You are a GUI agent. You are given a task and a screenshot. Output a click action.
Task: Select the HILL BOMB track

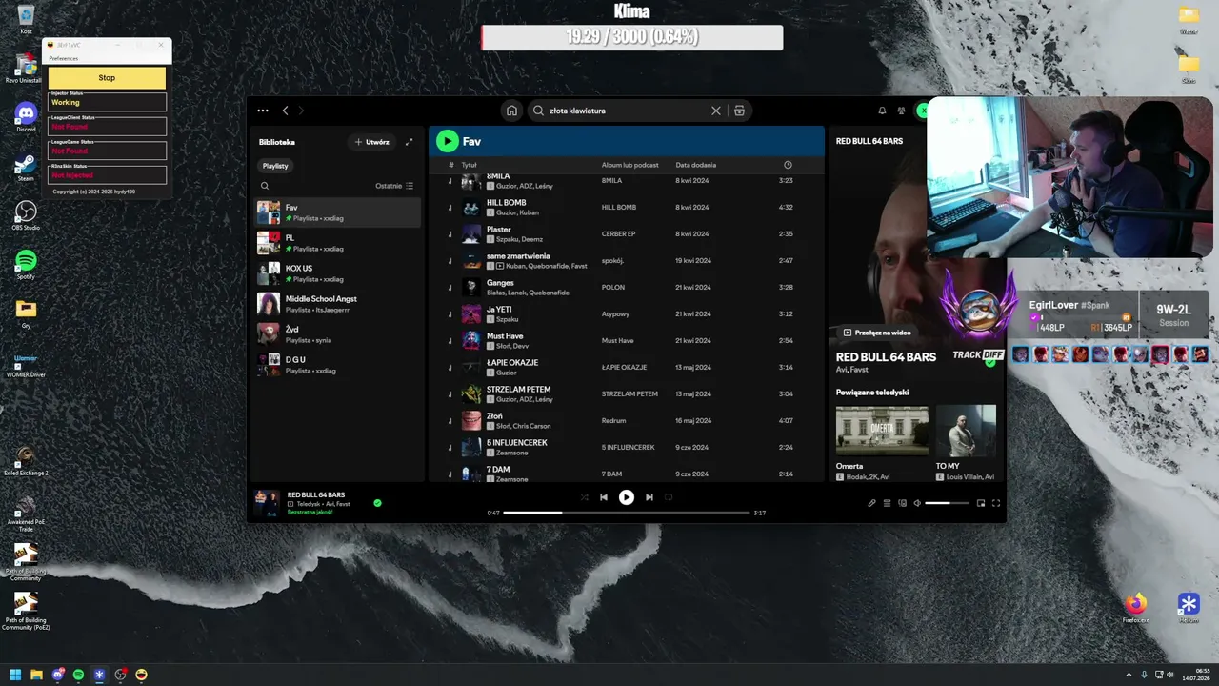[x=627, y=207]
